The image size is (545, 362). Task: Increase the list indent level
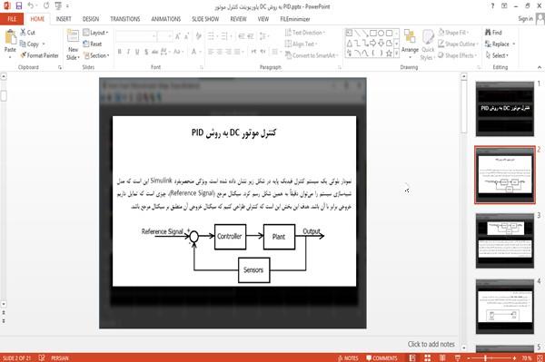[251, 36]
